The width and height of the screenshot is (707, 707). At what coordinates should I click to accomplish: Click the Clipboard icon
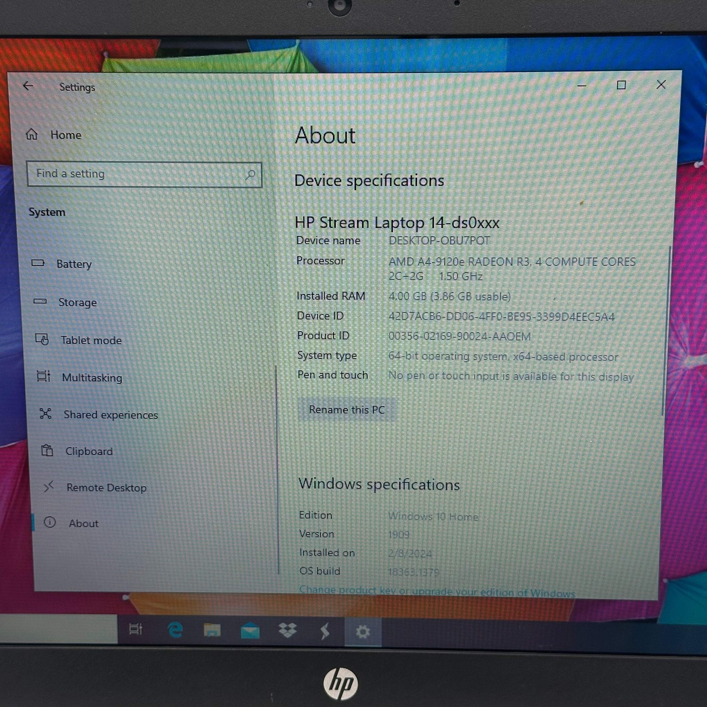[47, 450]
